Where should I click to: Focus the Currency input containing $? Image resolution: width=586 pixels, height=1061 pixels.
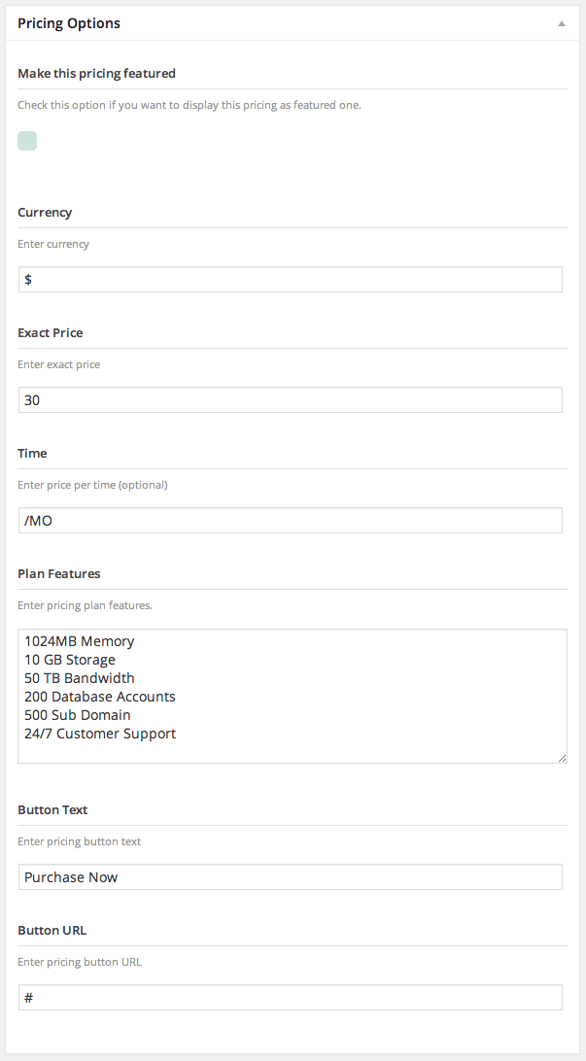click(x=290, y=280)
